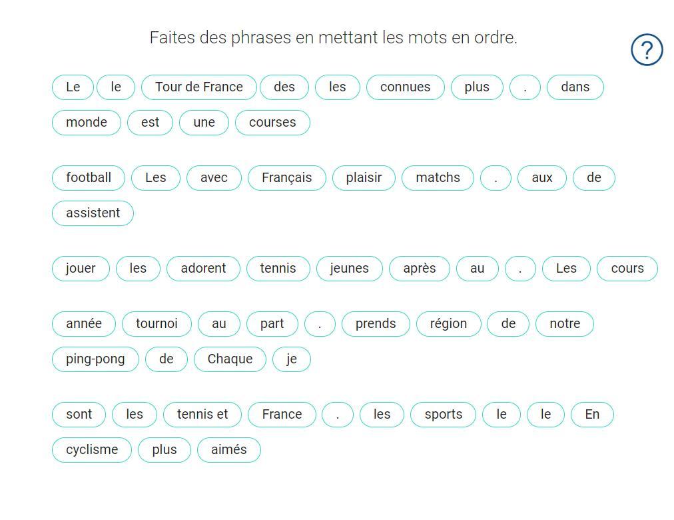Image resolution: width=674 pixels, height=520 pixels.
Task: Click the 'connues' word in first sentence
Action: tap(406, 87)
